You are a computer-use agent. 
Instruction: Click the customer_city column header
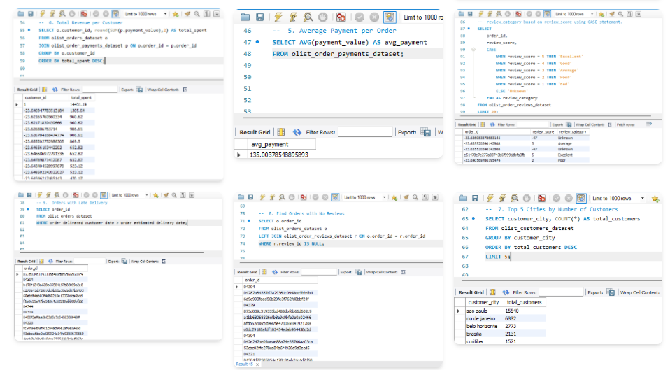click(482, 301)
